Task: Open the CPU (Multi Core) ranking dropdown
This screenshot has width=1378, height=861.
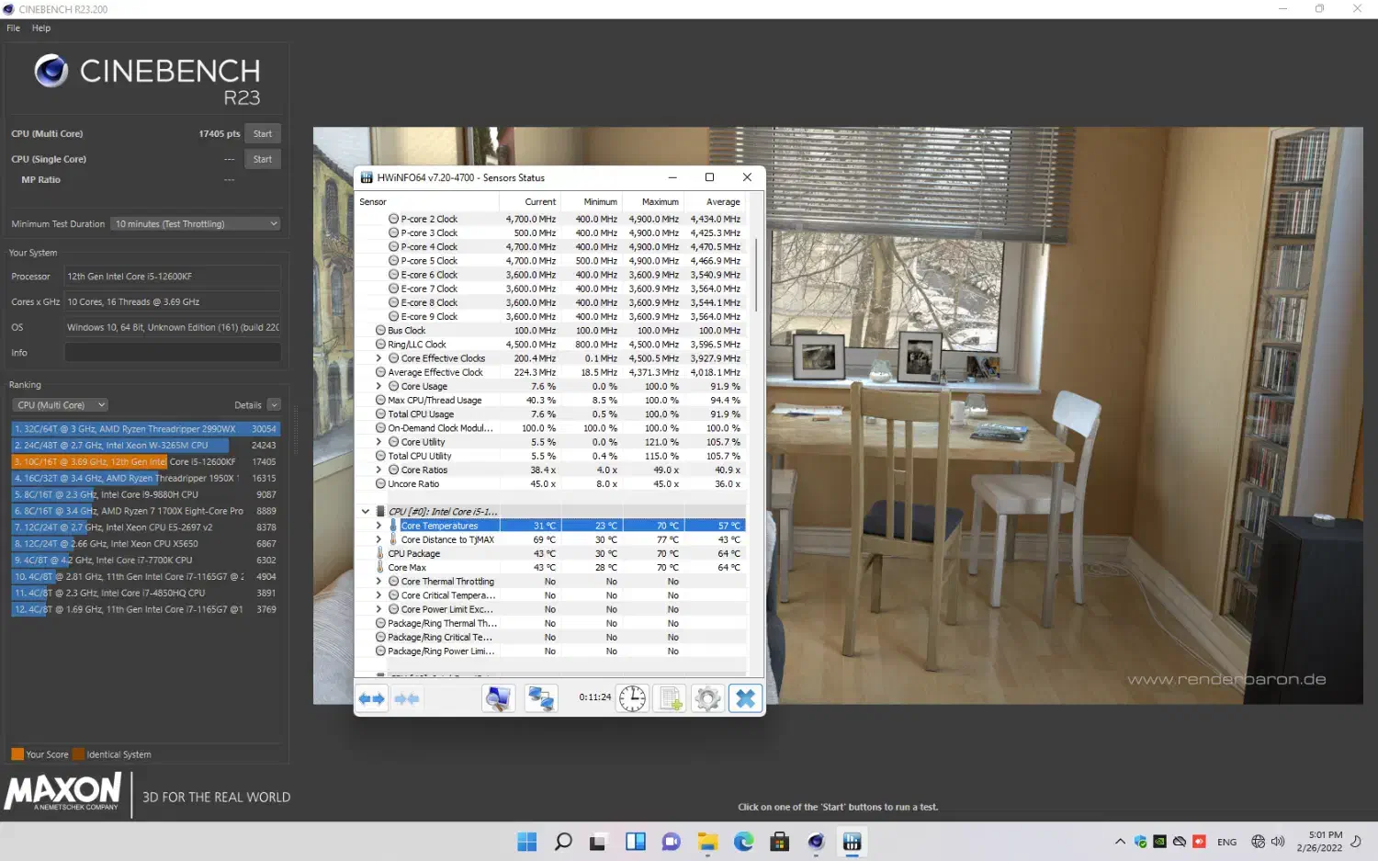Action: pos(61,405)
